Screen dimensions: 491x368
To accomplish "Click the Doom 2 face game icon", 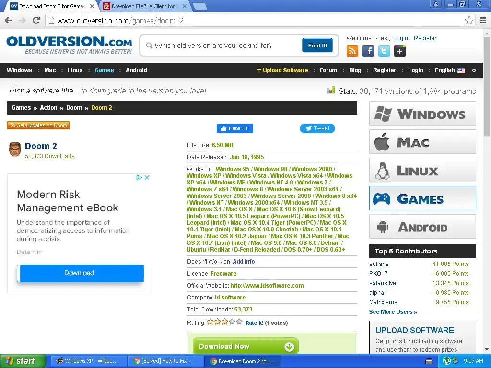I will (15, 149).
